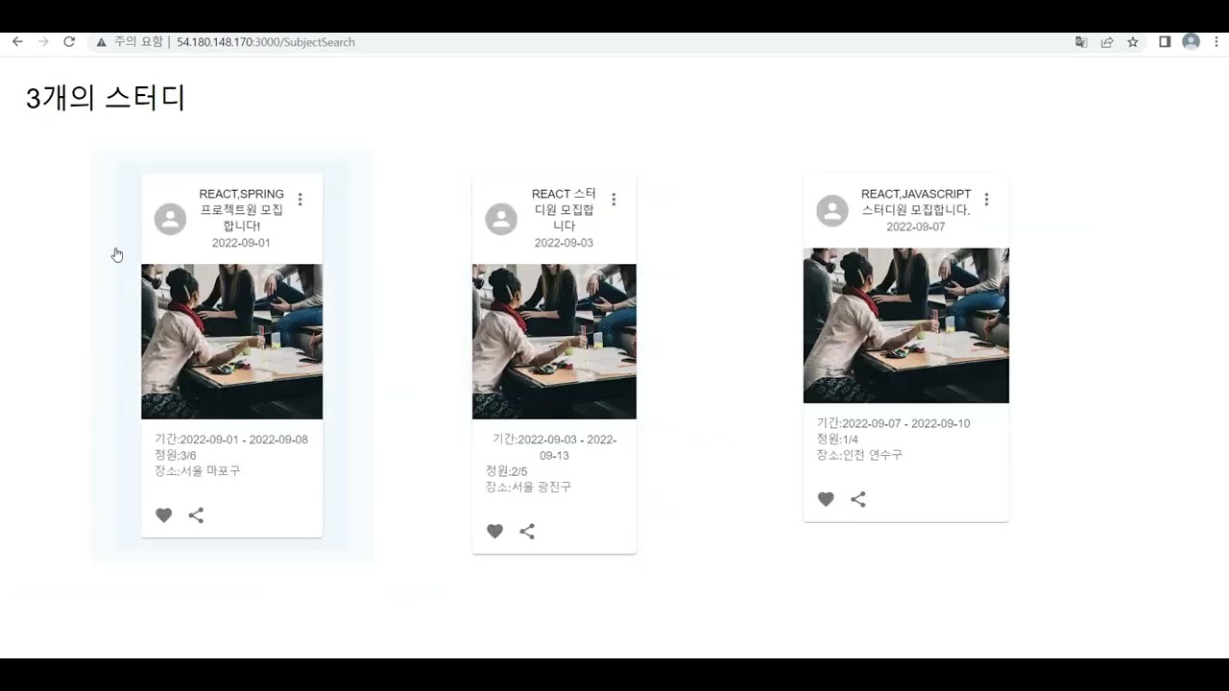This screenshot has height=691, width=1229.
Task: Like the REACT,SPRING project study card
Action: click(164, 515)
